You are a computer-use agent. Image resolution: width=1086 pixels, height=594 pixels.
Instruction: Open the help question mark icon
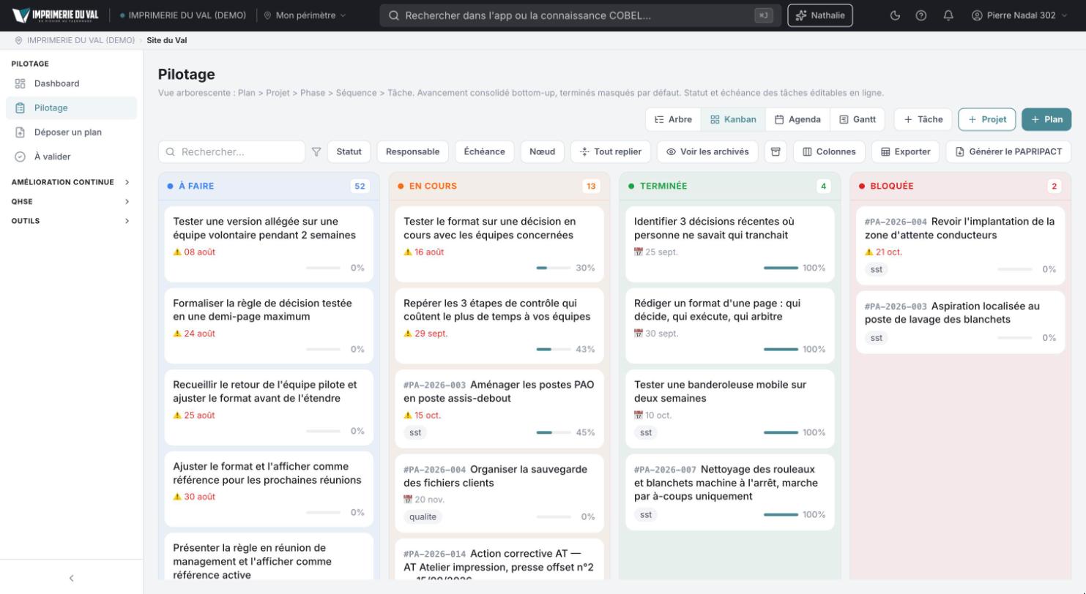(x=921, y=15)
